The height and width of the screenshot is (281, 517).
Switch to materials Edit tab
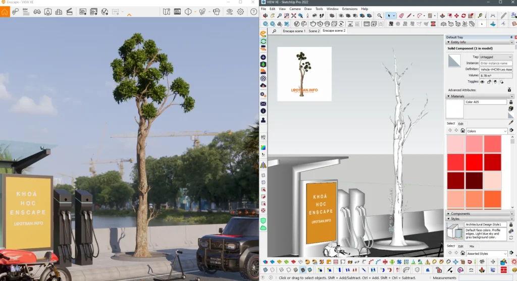click(x=460, y=124)
